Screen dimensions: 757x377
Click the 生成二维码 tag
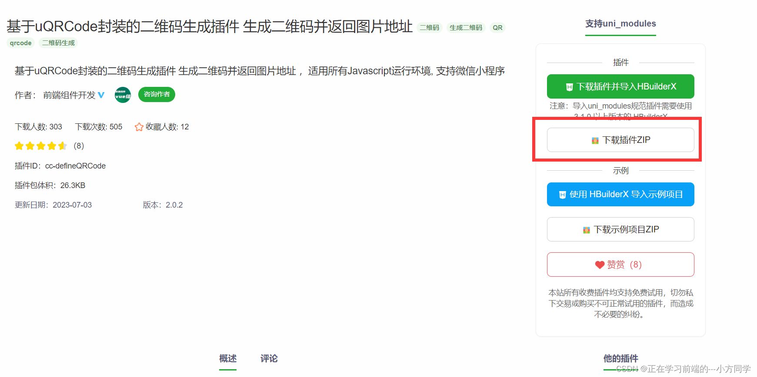(466, 27)
